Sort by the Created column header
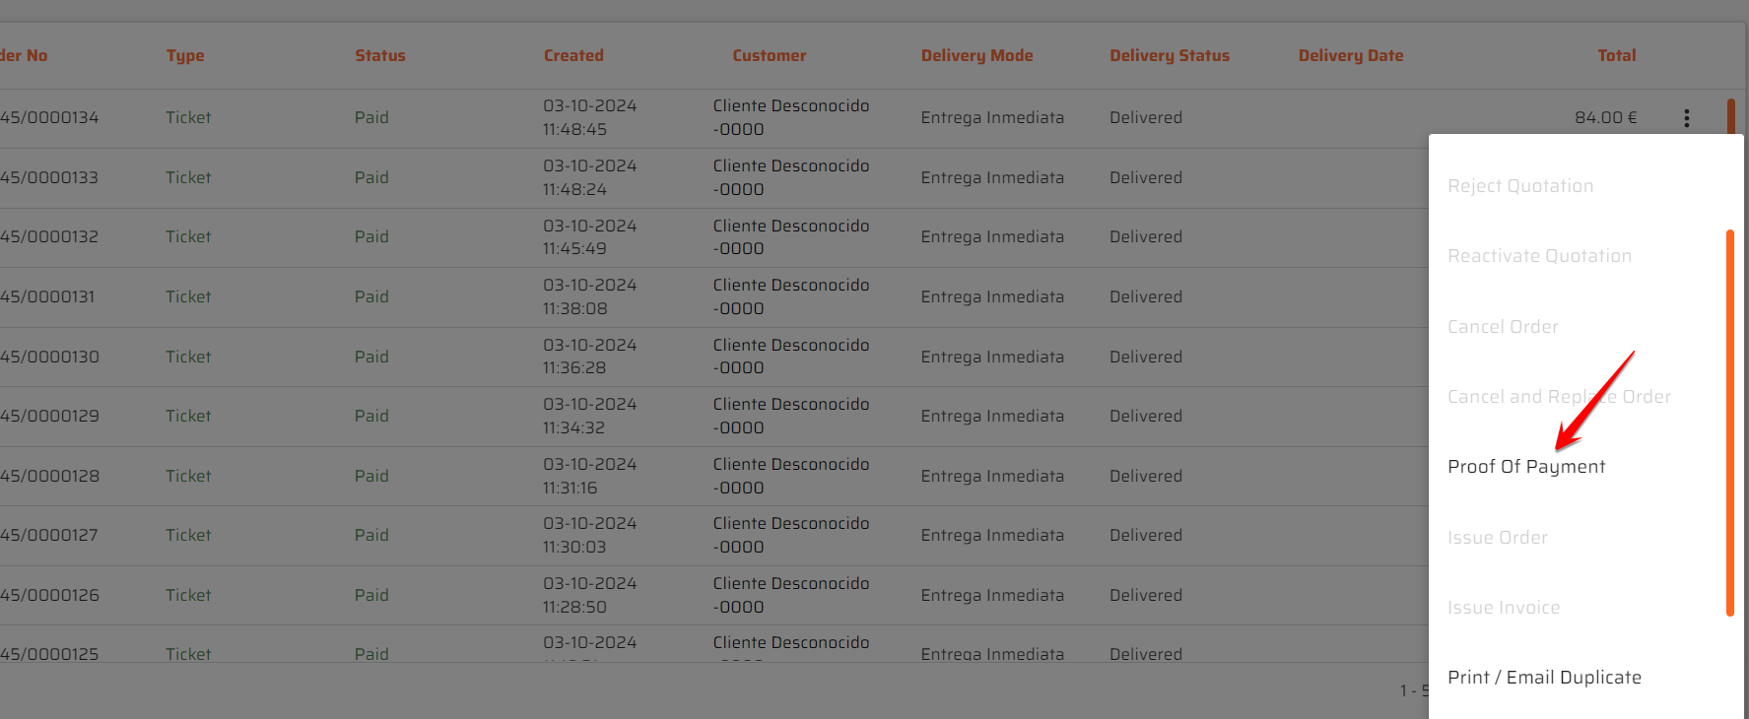This screenshot has height=719, width=1749. coord(573,56)
